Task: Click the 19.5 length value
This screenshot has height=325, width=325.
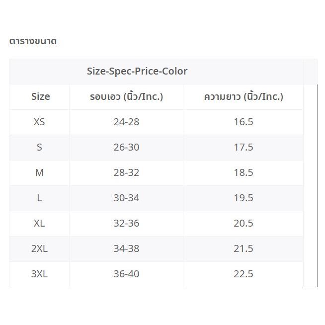Action: (x=243, y=198)
